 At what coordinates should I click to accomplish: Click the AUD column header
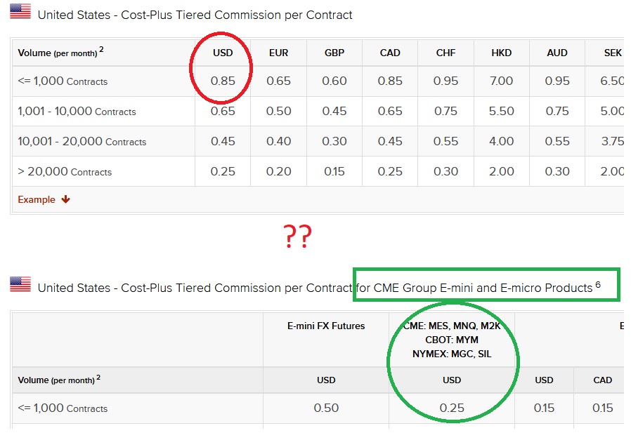pyautogui.click(x=557, y=53)
